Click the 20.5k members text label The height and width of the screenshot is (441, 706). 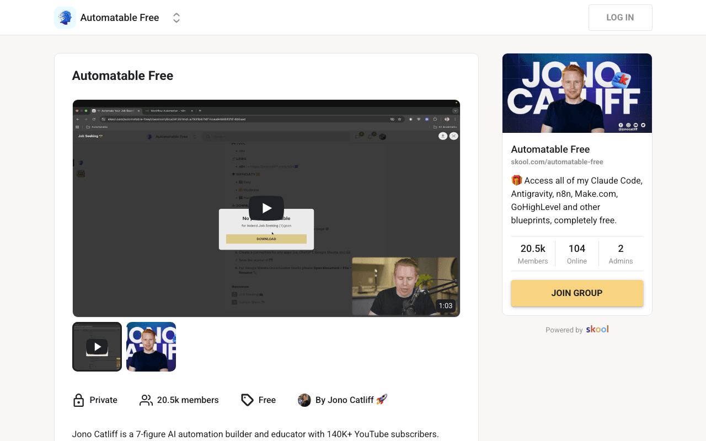point(188,400)
